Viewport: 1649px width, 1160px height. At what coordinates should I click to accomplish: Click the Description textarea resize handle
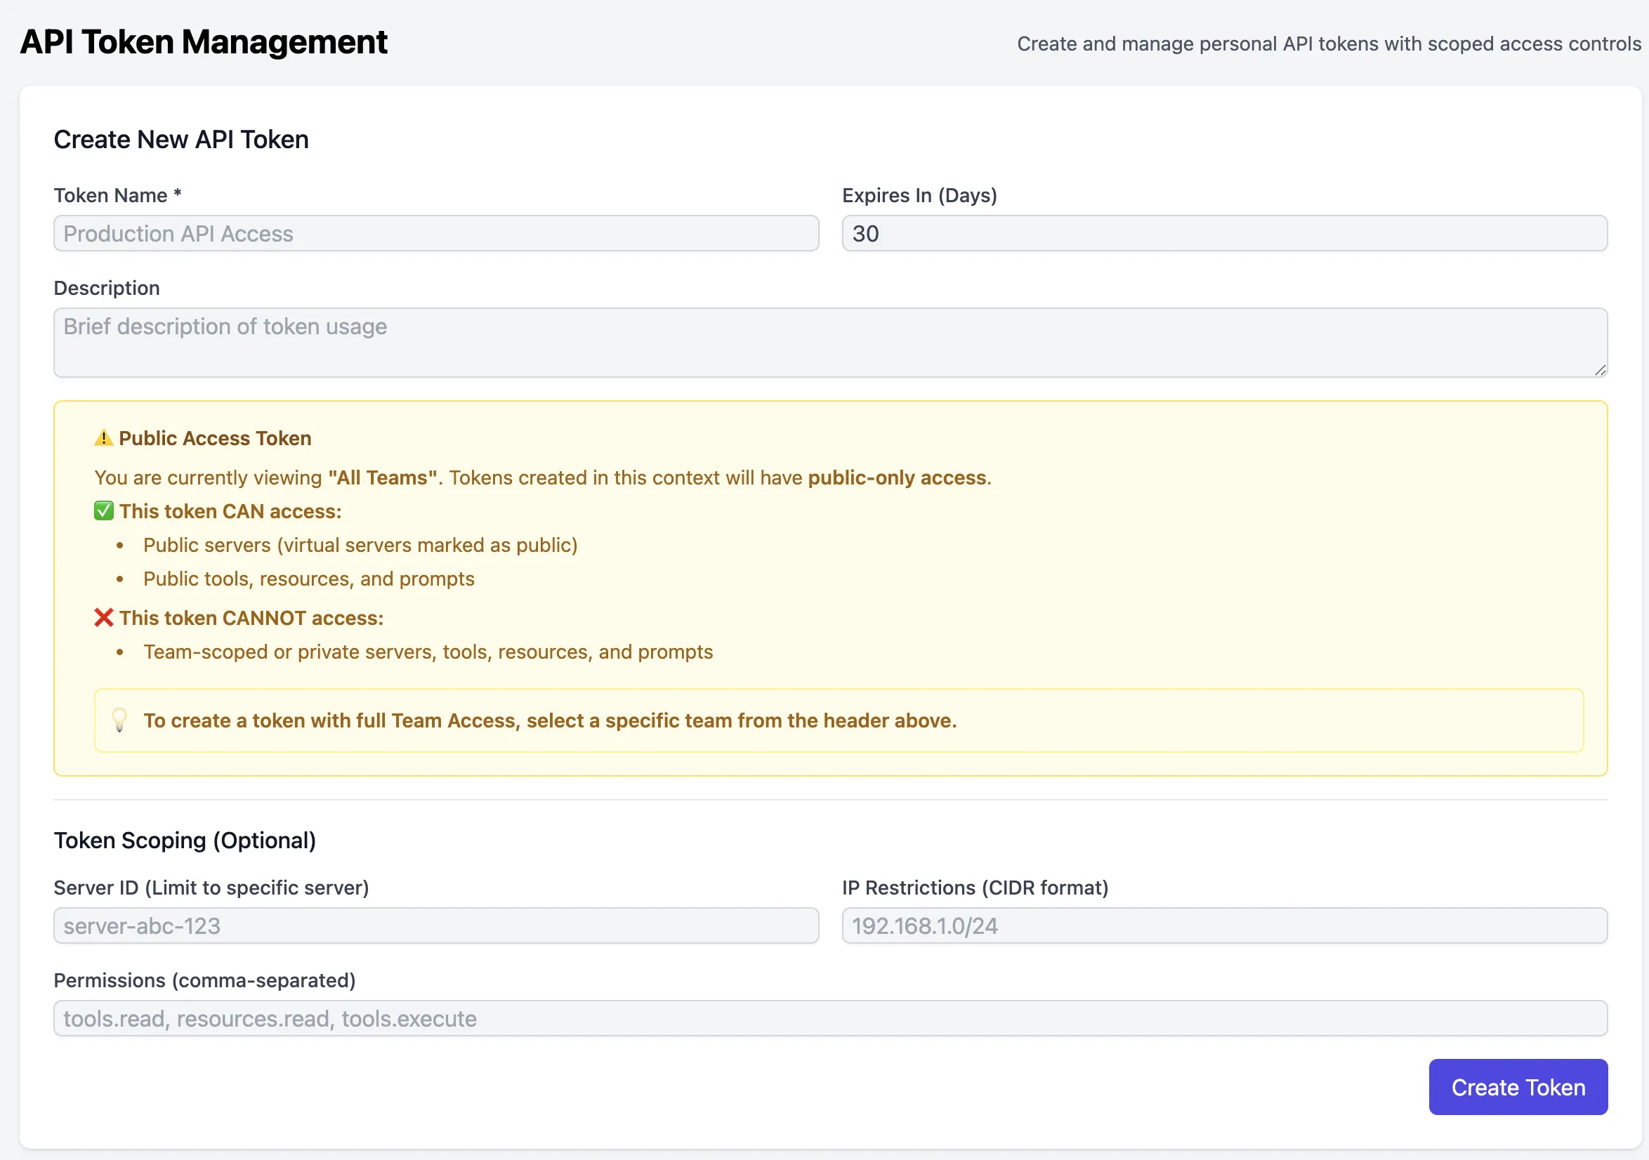[x=1599, y=370]
